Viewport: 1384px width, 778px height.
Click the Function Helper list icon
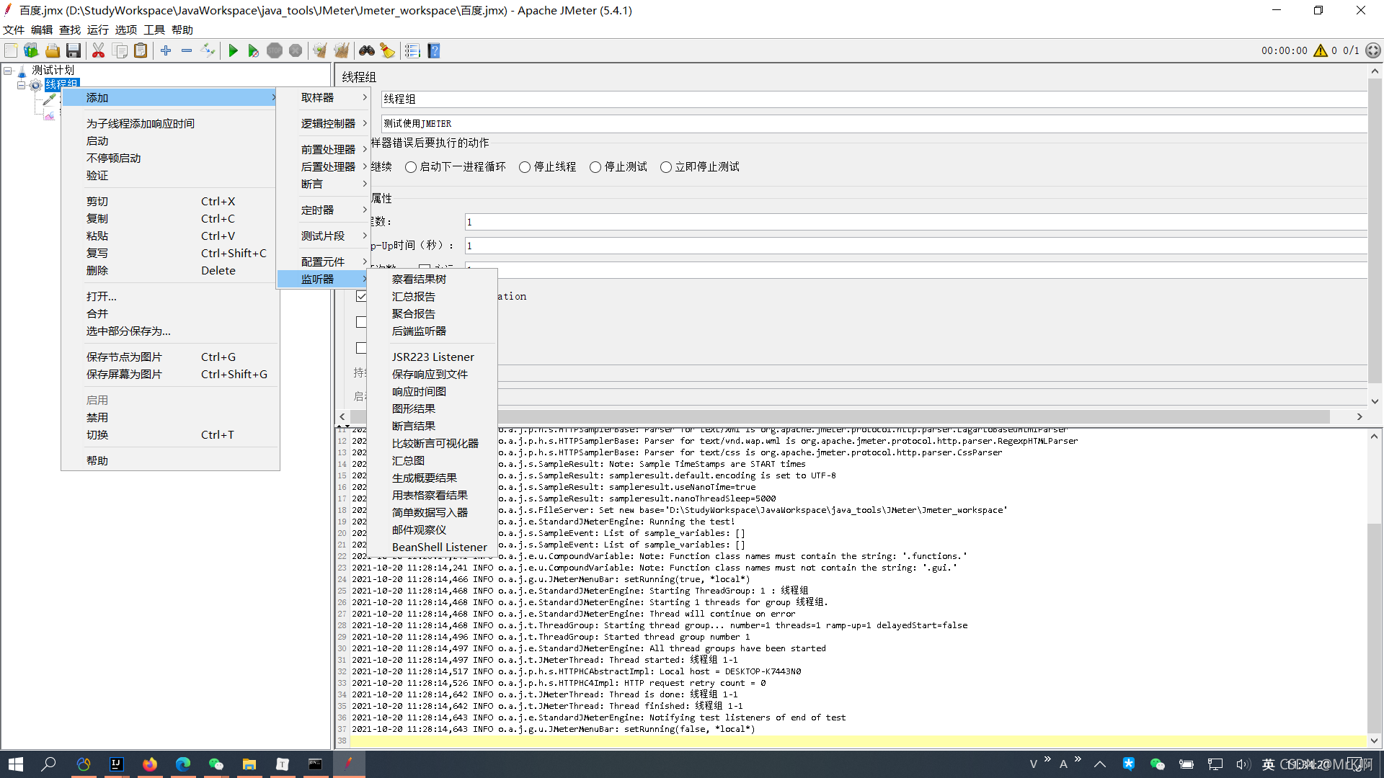pos(412,50)
